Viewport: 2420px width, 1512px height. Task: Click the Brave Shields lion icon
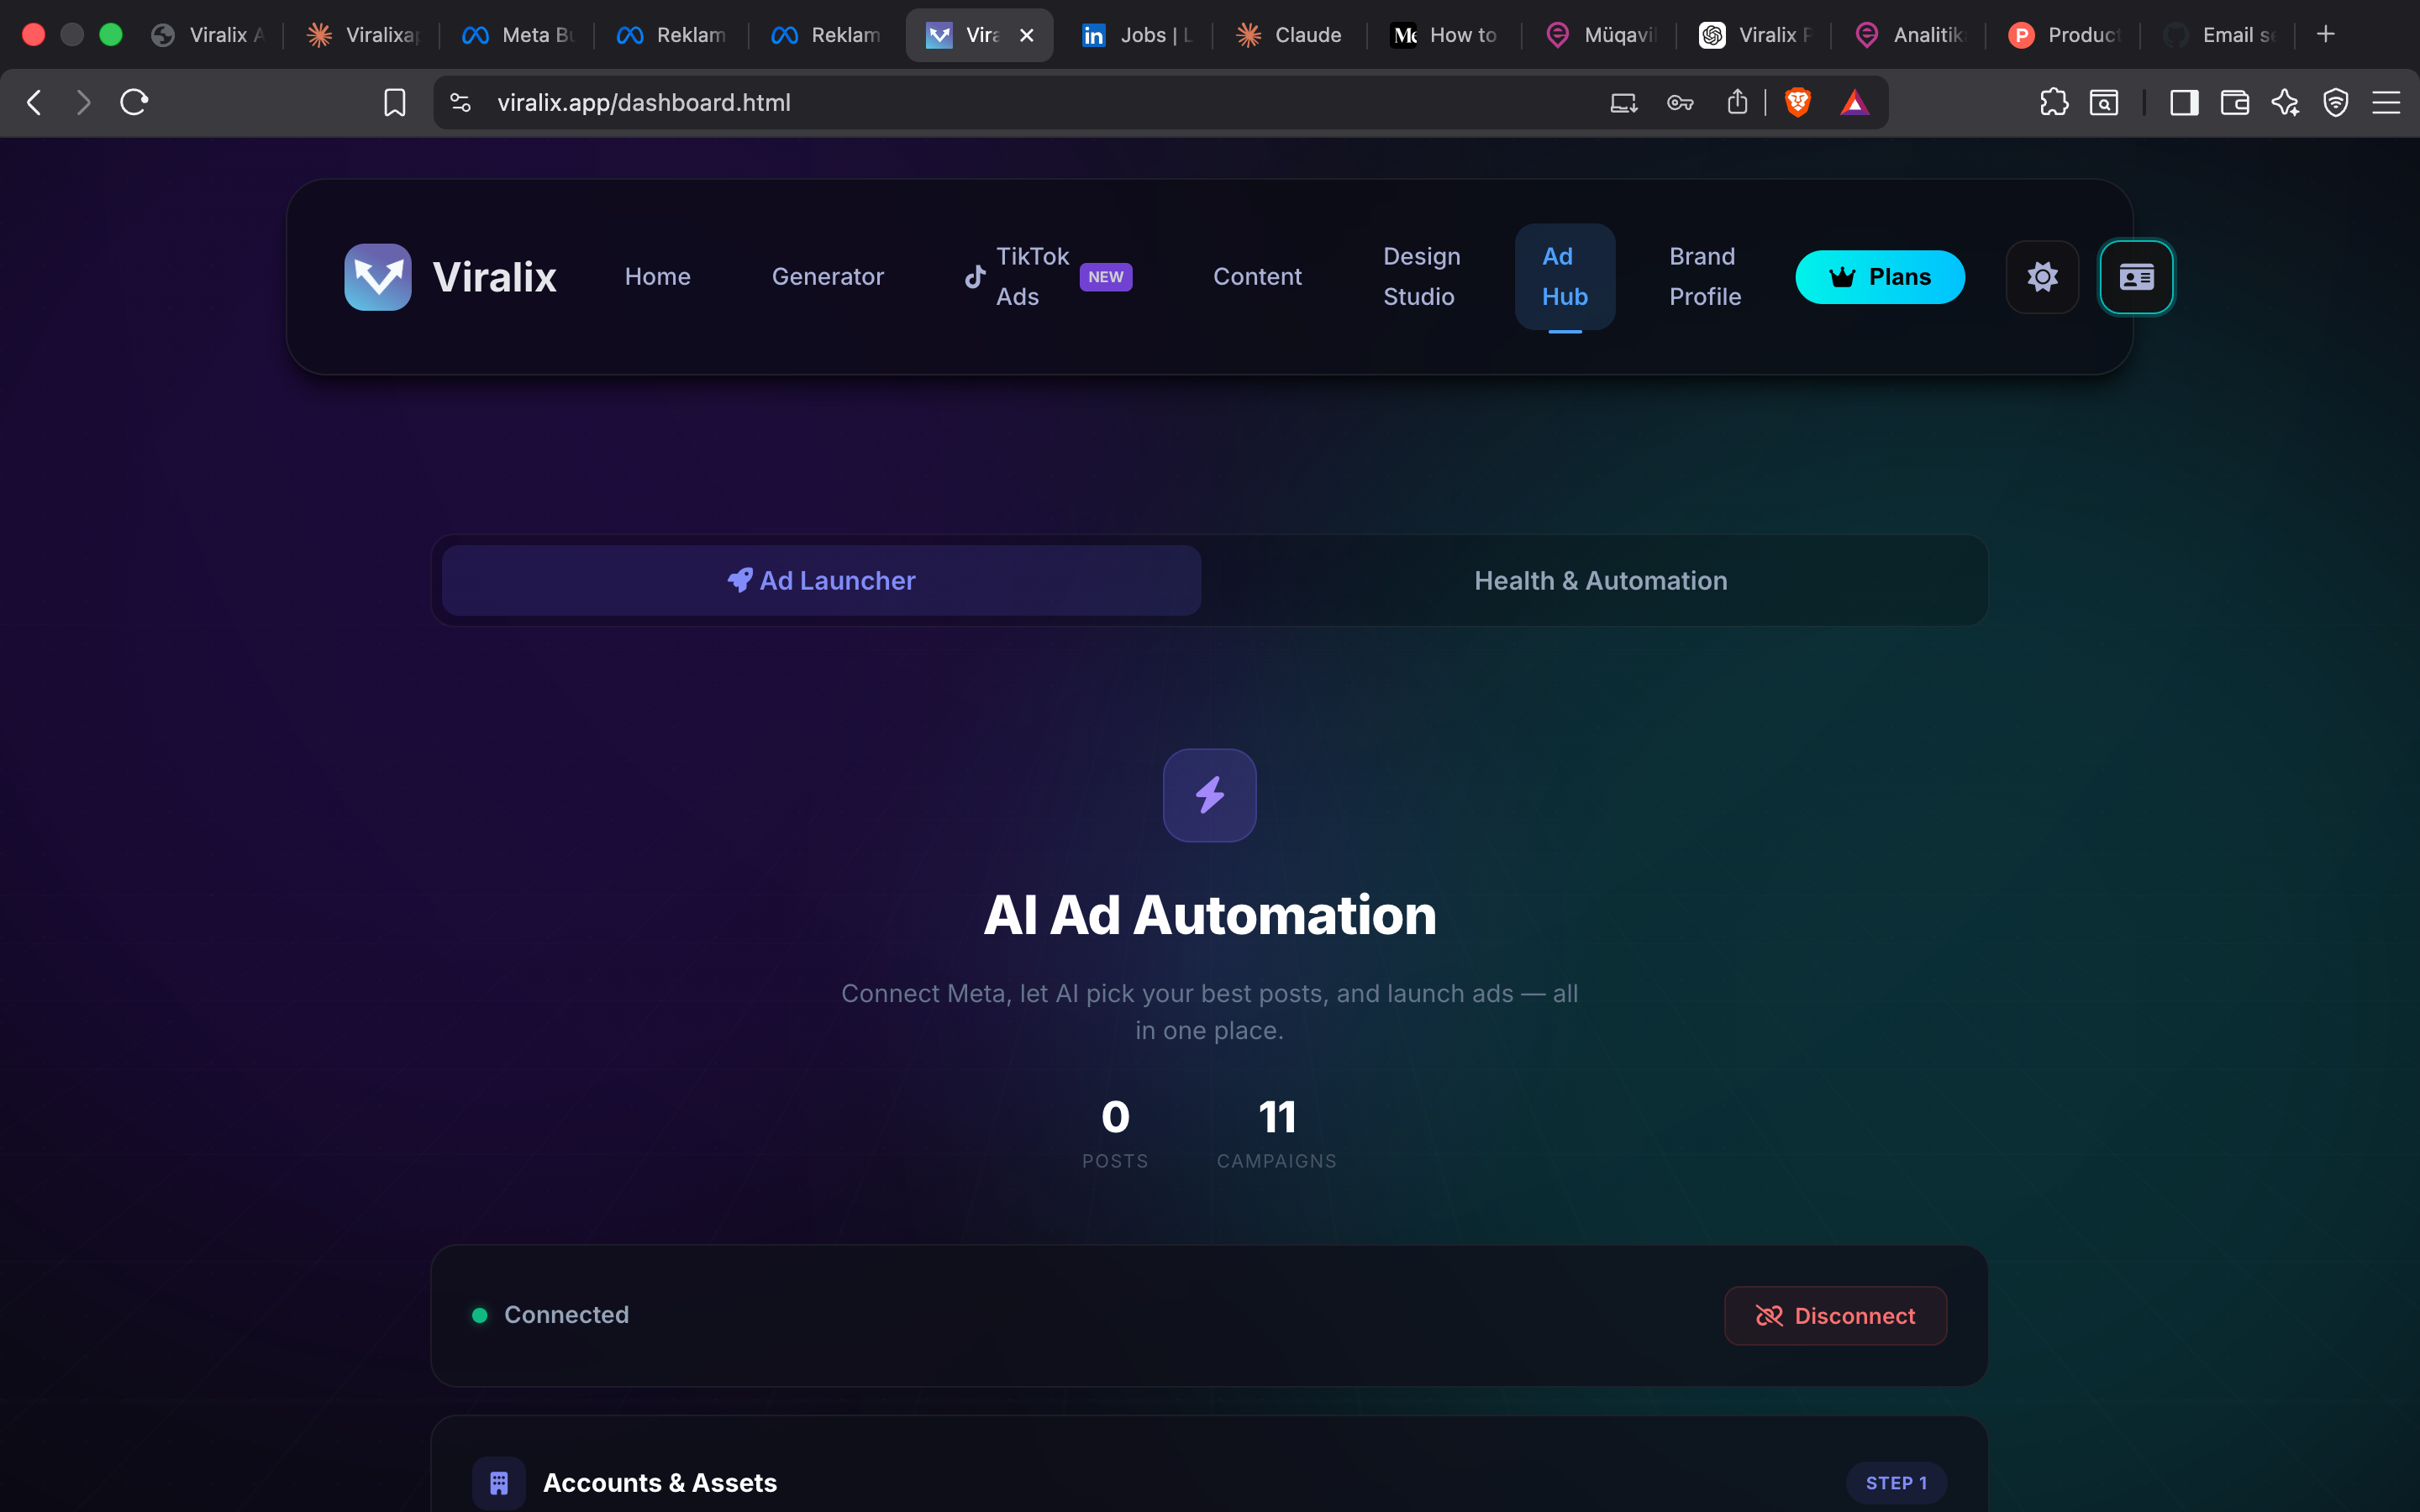coord(1798,102)
